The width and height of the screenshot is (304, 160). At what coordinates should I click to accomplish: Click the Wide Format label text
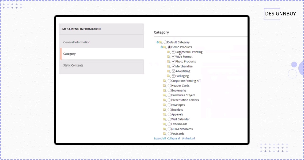pyautogui.click(x=184, y=57)
